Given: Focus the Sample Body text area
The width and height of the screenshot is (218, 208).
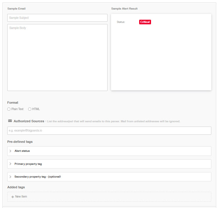Looking at the screenshot, I should pos(57,57).
